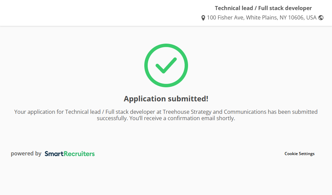Viewport: 332px width, 195px height.
Task: Click the "Application submitted!" heading
Action: 166,99
